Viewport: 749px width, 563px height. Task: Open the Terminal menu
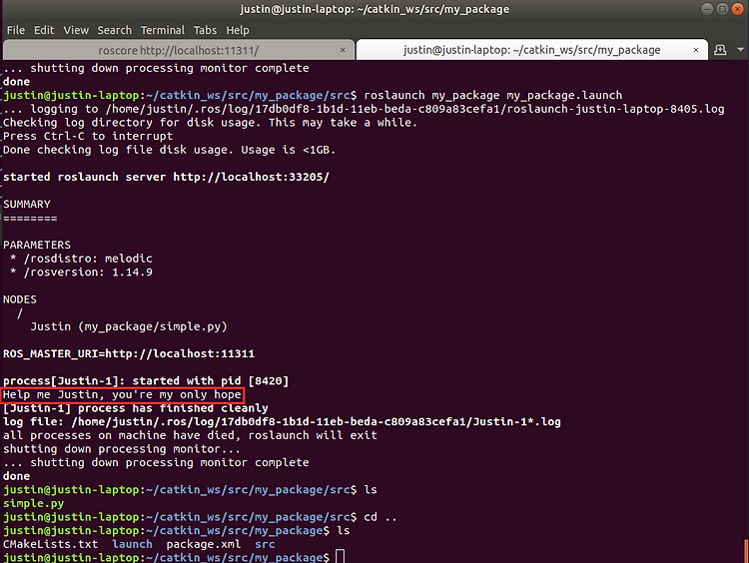163,30
